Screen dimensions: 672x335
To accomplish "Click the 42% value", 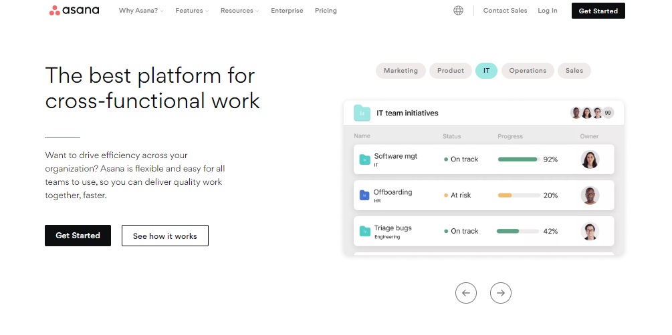I will coord(550,232).
